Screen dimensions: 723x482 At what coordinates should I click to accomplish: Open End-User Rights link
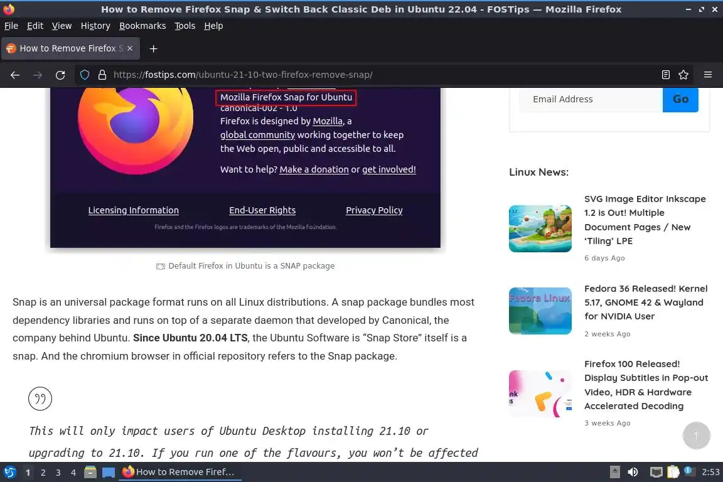262,210
